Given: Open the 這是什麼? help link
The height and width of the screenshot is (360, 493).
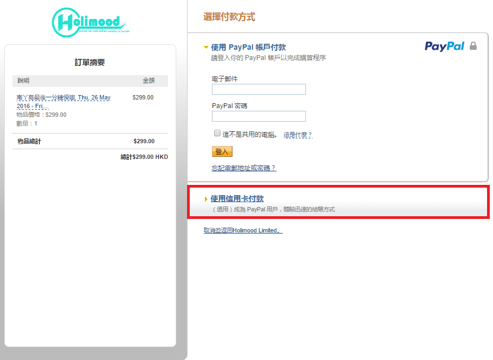Looking at the screenshot, I should 297,135.
